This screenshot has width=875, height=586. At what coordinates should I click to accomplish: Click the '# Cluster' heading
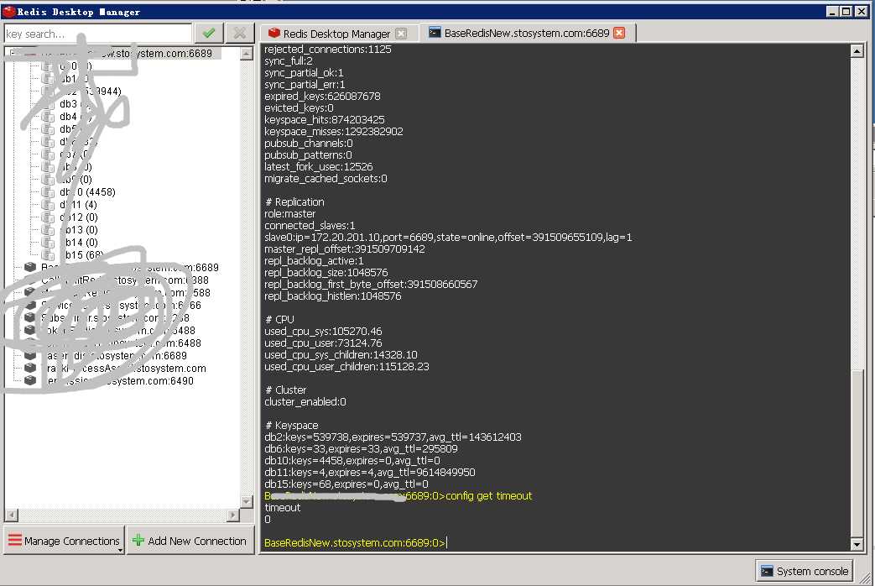286,390
